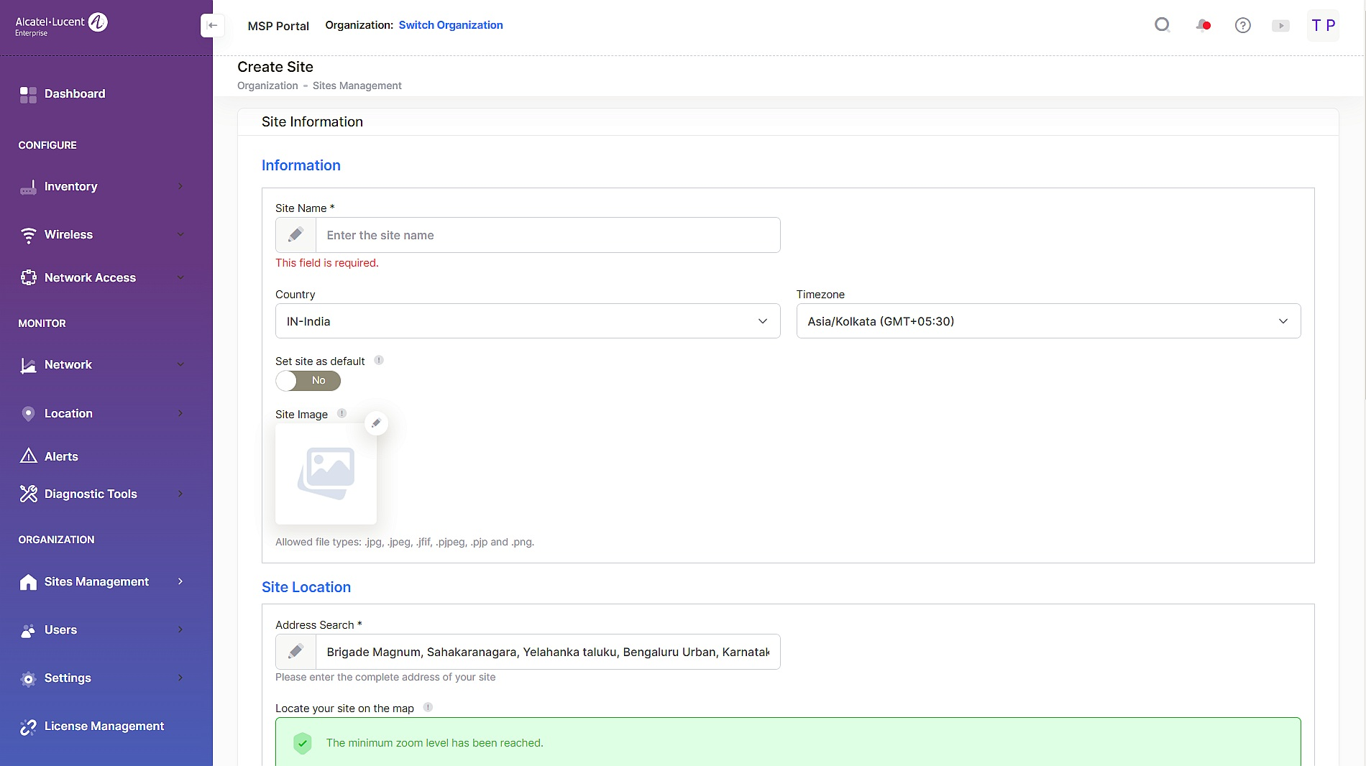Viewport: 1366px width, 766px height.
Task: Click the Site Name input field
Action: point(547,235)
